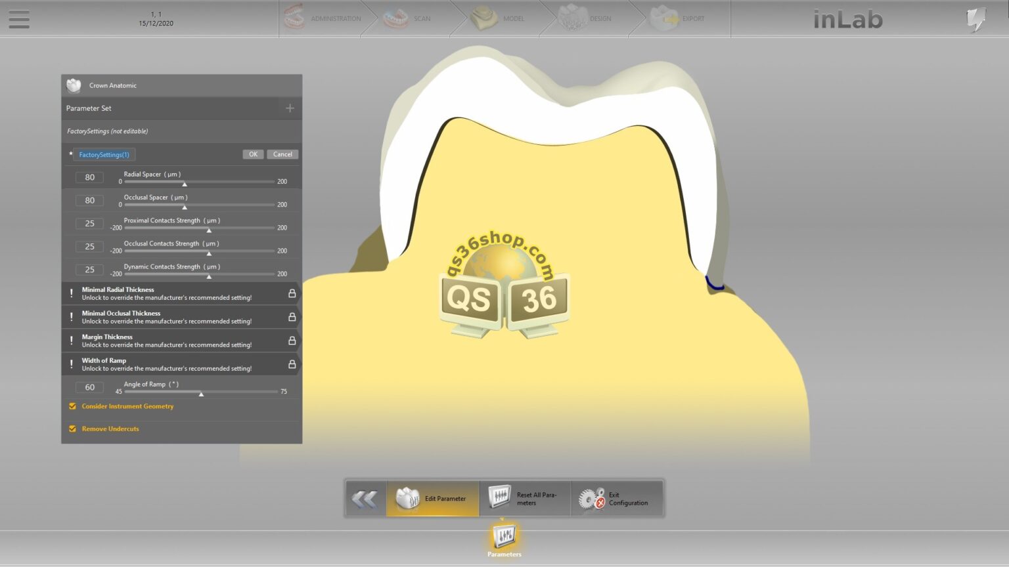This screenshot has height=567, width=1009.
Task: Select FactorySettings (not editable) entry
Action: (182, 131)
